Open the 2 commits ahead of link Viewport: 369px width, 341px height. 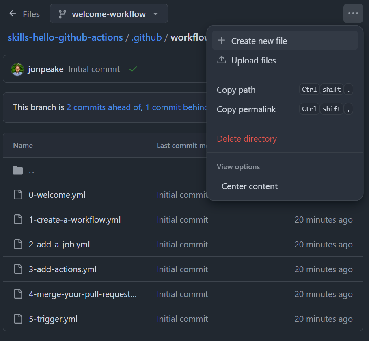point(104,107)
